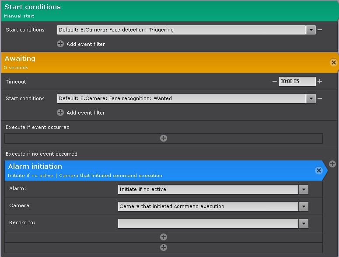339x257 pixels.
Task: Click the plus icon beside the first Add event filter
Action: click(x=60, y=44)
